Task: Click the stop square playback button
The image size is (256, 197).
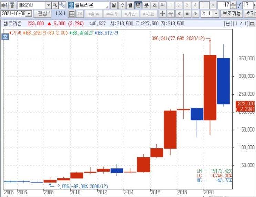Action: (187, 14)
